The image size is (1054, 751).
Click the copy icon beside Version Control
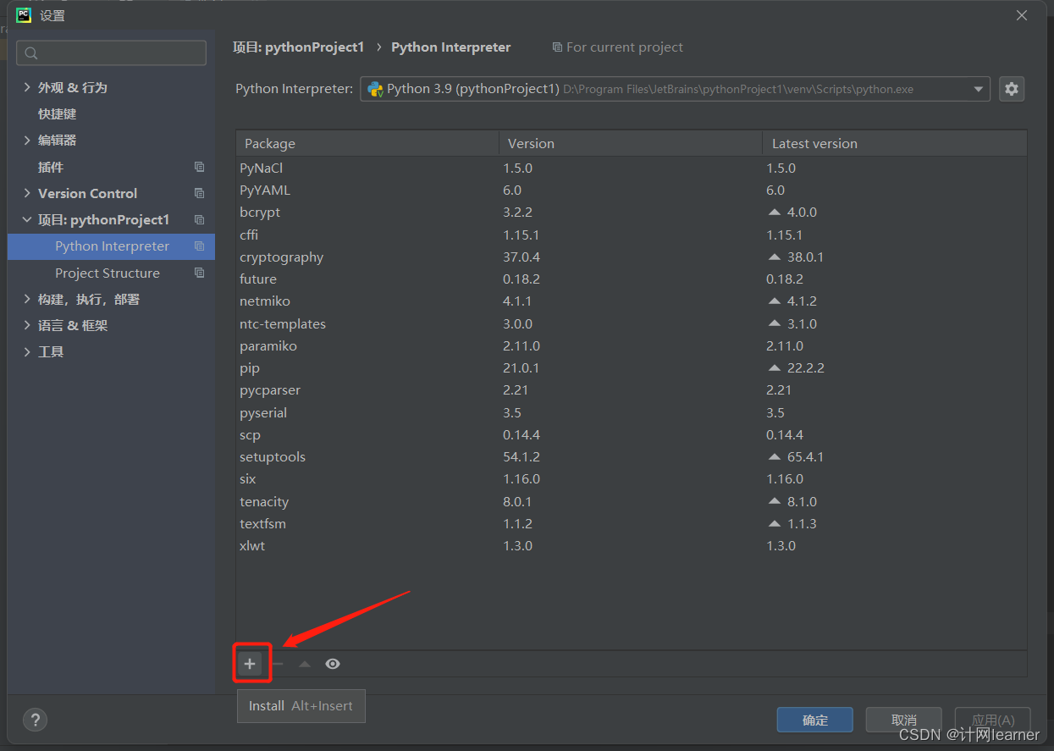pos(199,193)
